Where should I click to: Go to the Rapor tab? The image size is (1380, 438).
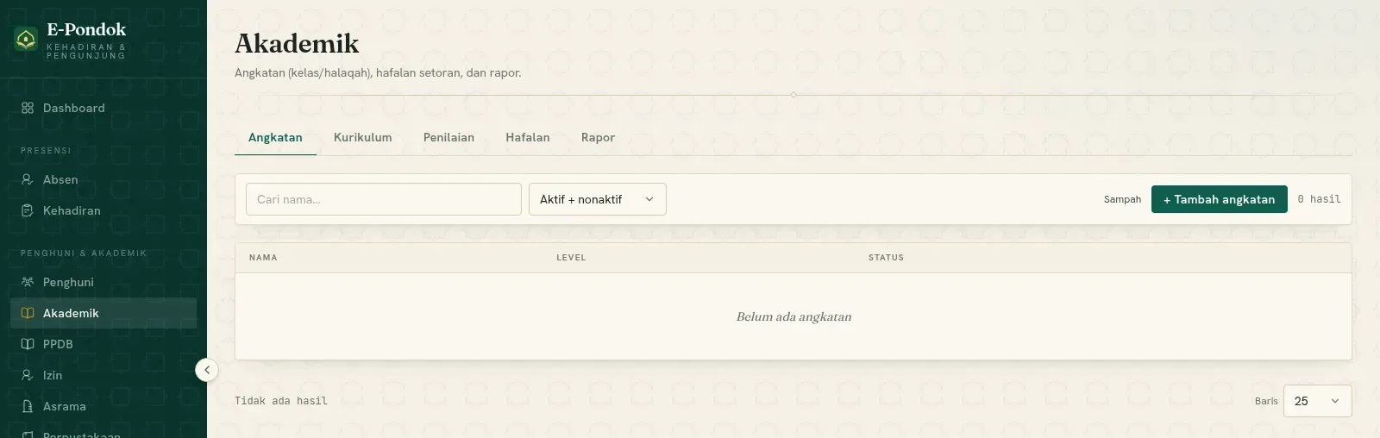click(x=598, y=137)
